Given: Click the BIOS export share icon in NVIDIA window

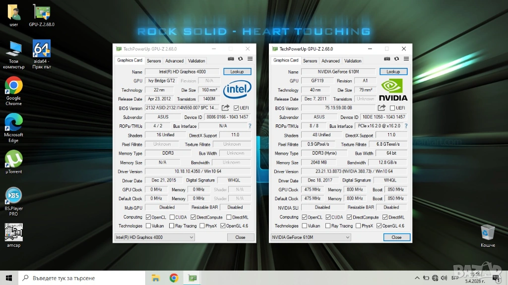Looking at the screenshot, I should coord(381,108).
